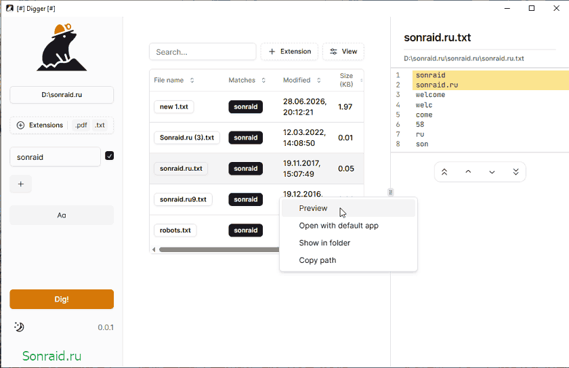
Task: Click preview line 2 sonraid.ru
Action: (x=437, y=85)
